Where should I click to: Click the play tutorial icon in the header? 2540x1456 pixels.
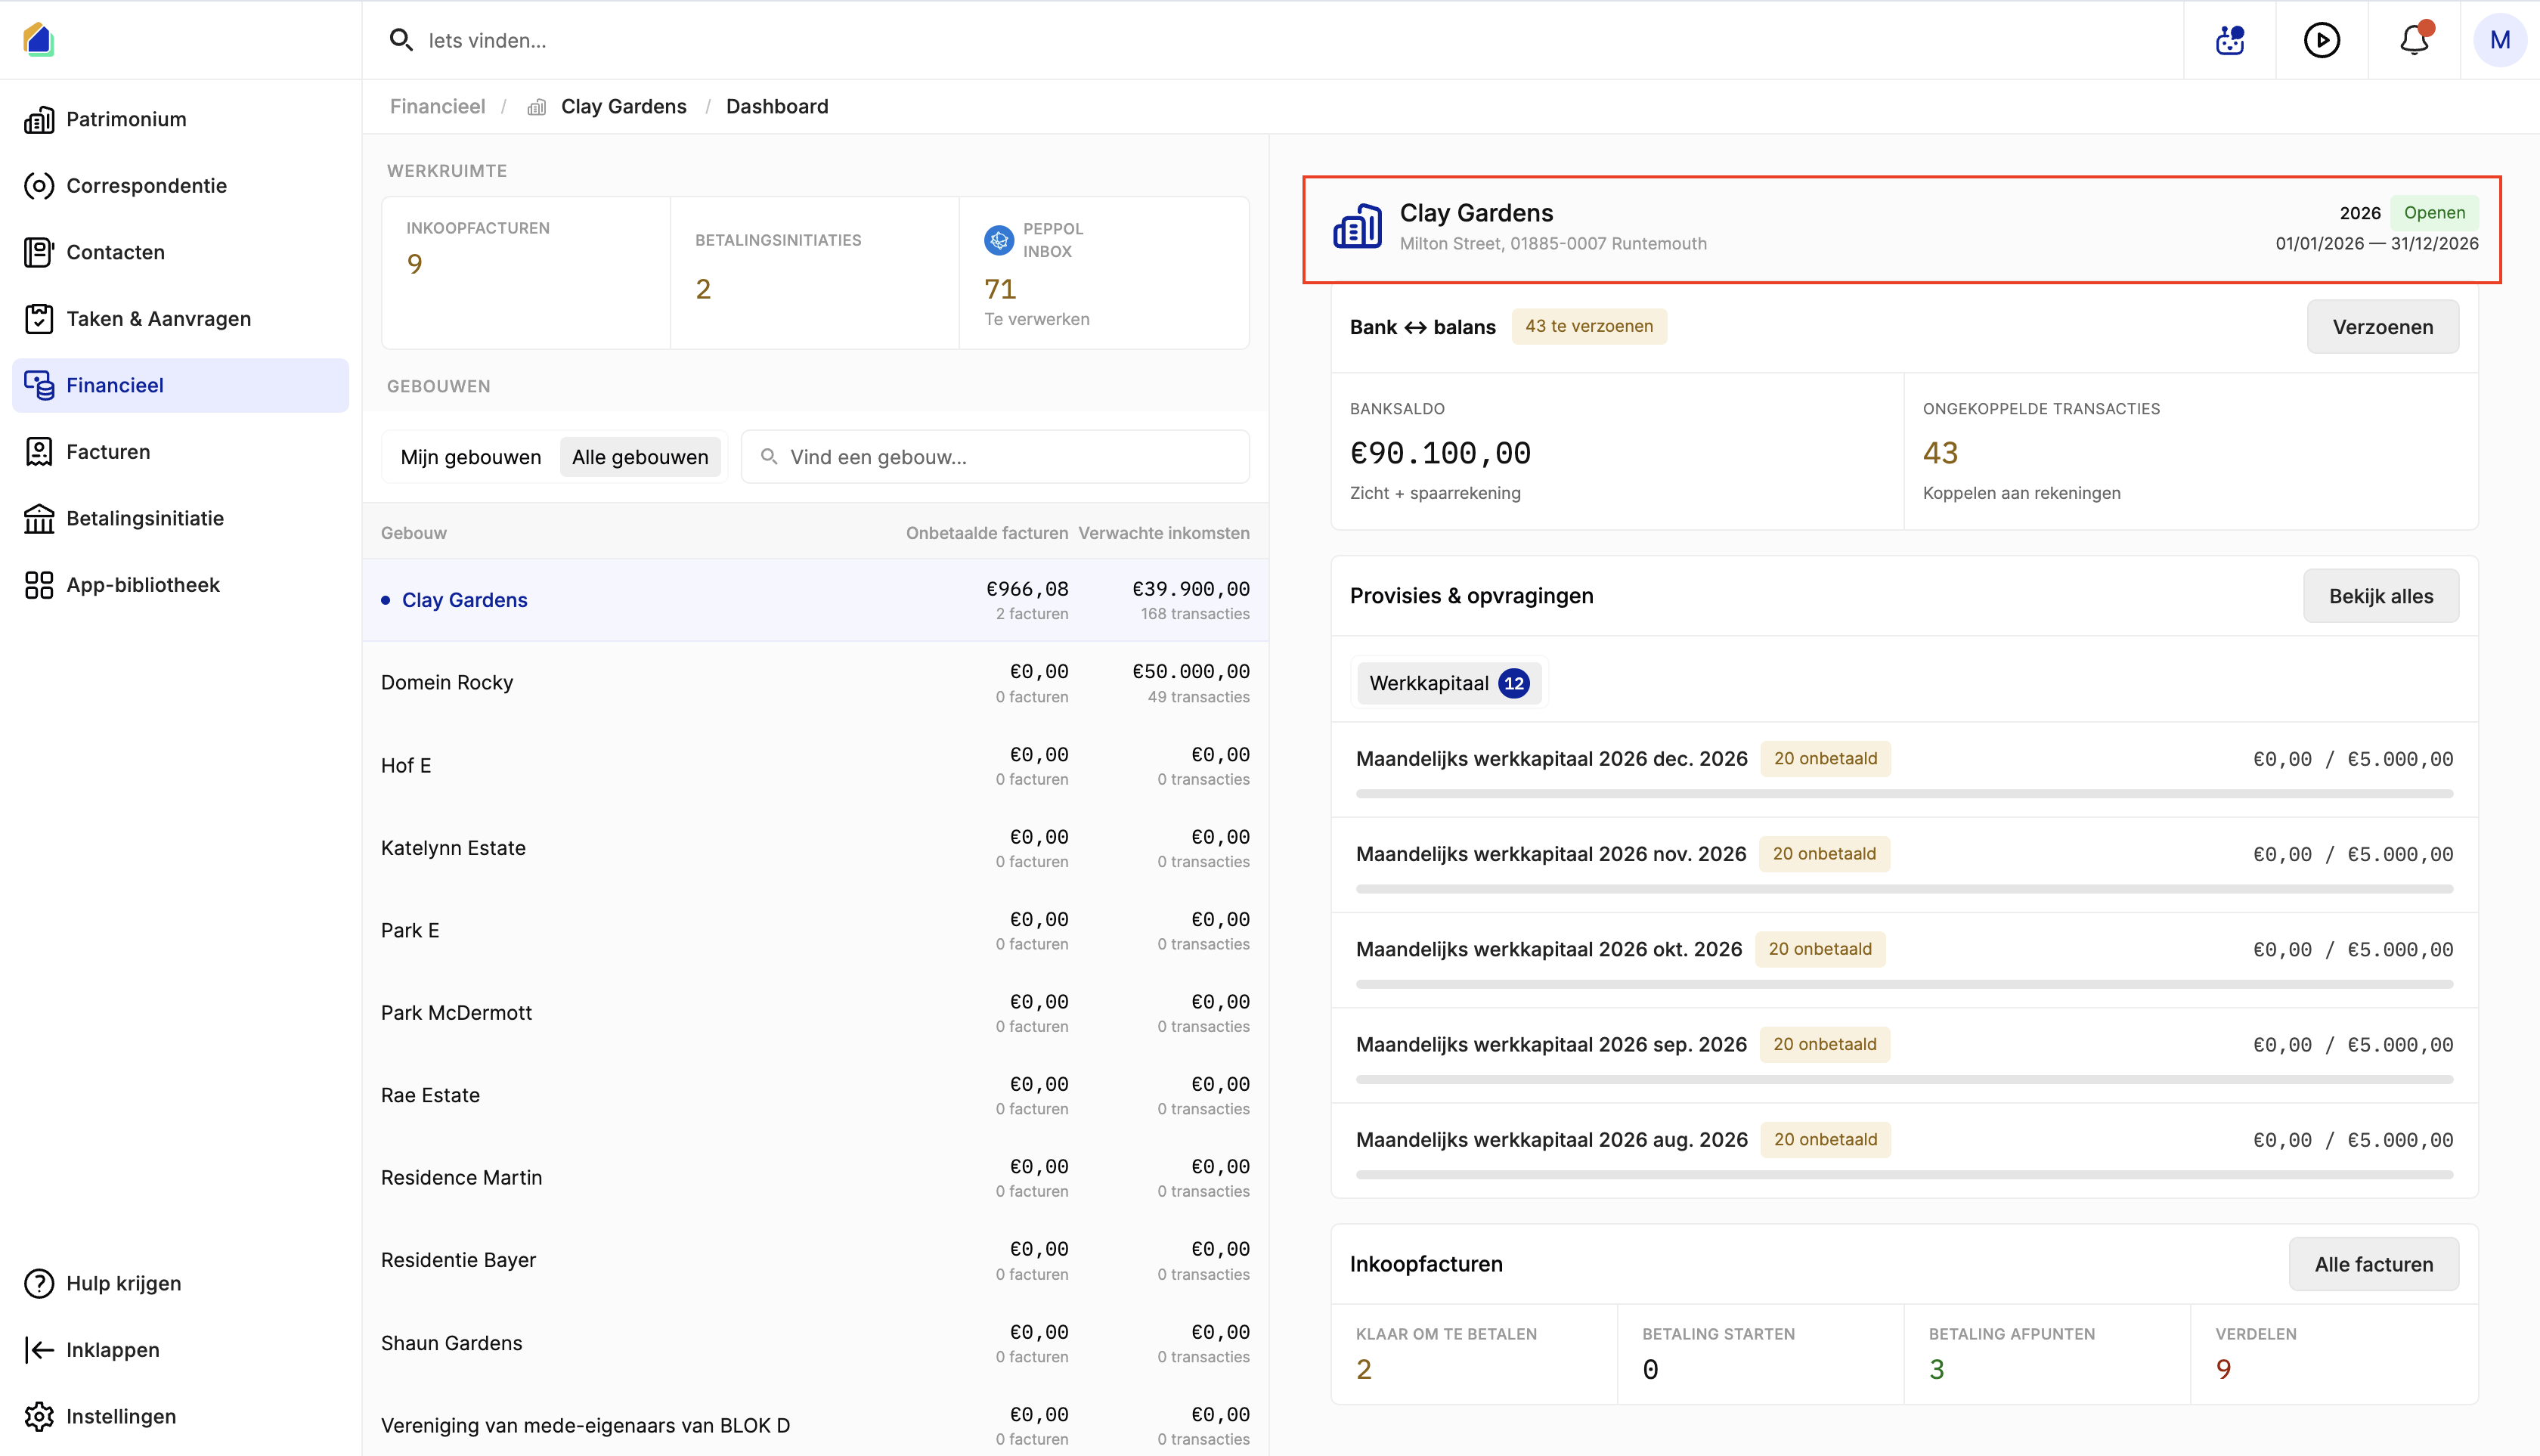point(2322,40)
